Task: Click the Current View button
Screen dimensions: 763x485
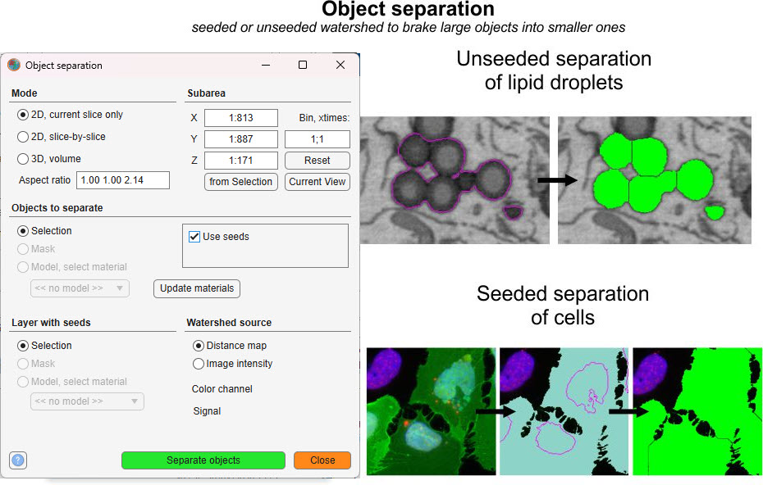Action: pyautogui.click(x=318, y=182)
